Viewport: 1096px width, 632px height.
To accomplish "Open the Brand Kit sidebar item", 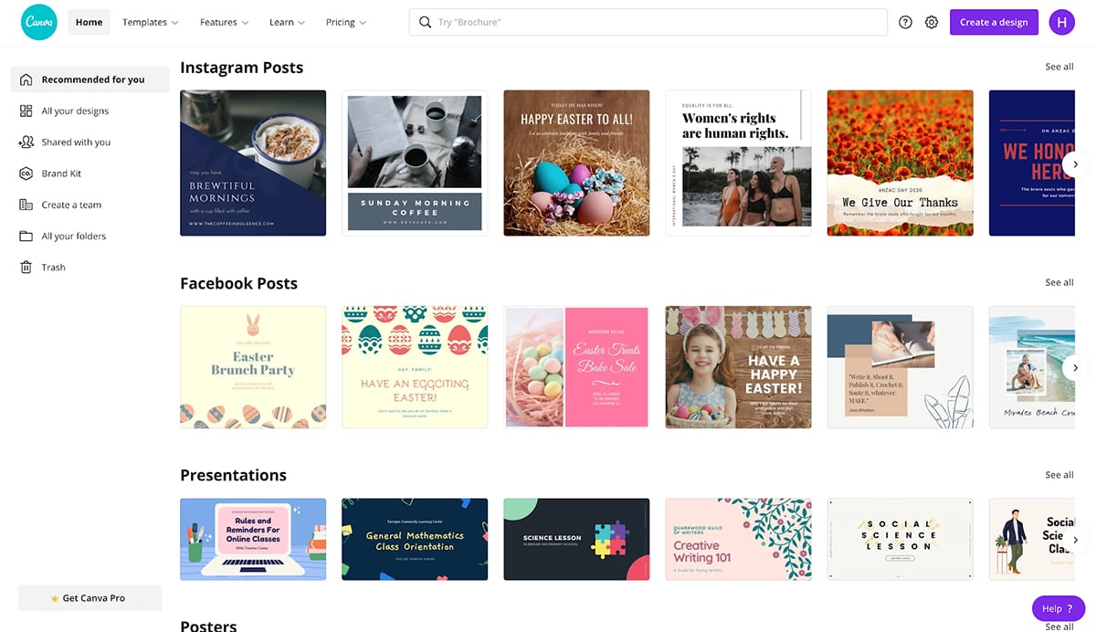I will [61, 174].
